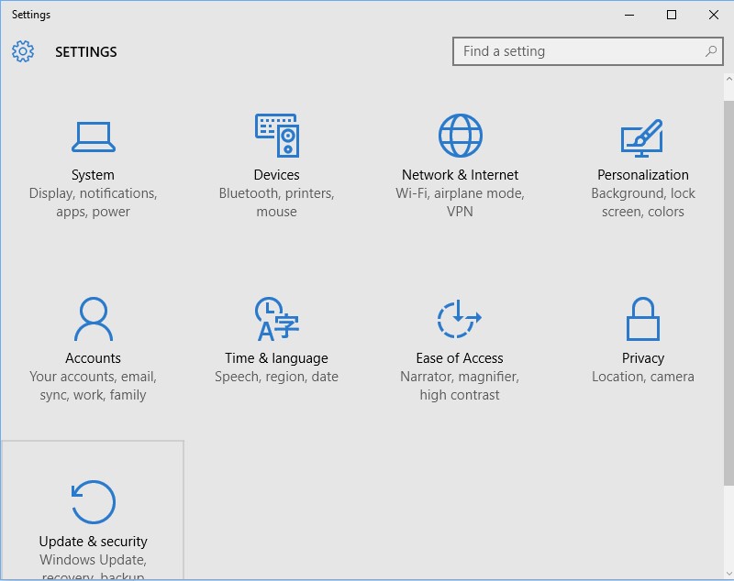Click the Settings gear icon in header
Image resolution: width=734 pixels, height=581 pixels.
tap(23, 51)
